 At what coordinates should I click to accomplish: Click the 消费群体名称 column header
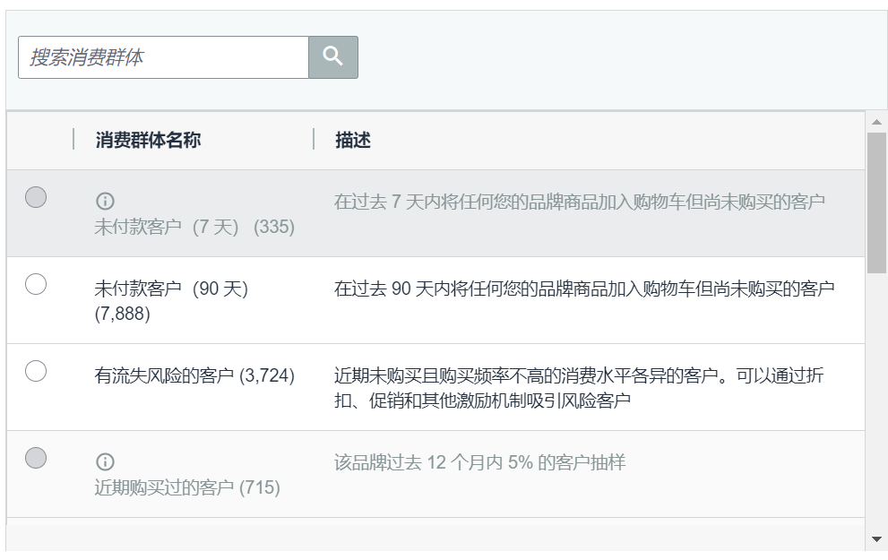tap(148, 140)
